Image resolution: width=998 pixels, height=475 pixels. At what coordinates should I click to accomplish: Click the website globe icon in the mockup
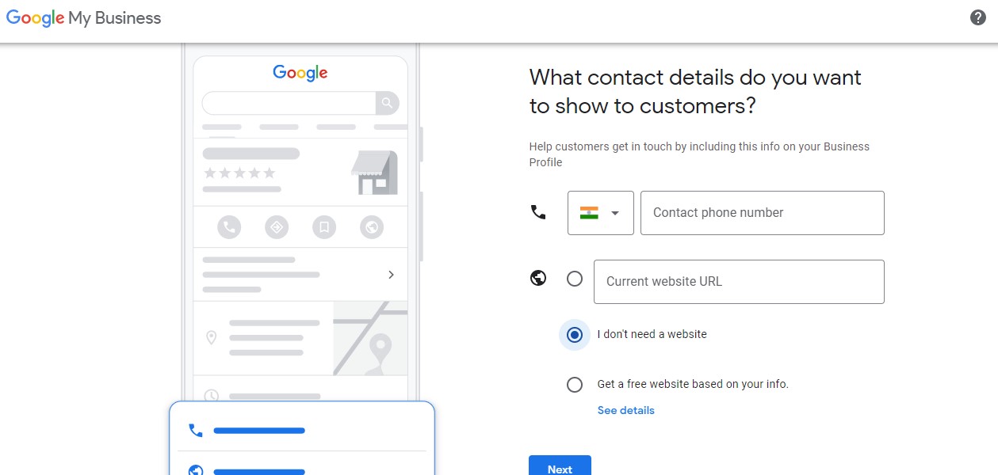372,228
